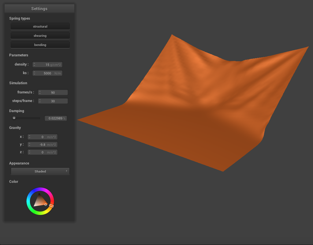Toggle the bending spring type button
Viewport: 313px width, 245px height.
40,45
